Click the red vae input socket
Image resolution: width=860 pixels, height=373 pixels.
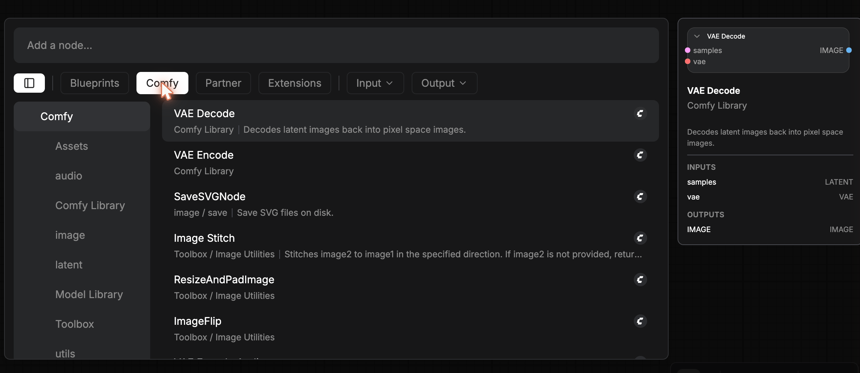point(688,62)
